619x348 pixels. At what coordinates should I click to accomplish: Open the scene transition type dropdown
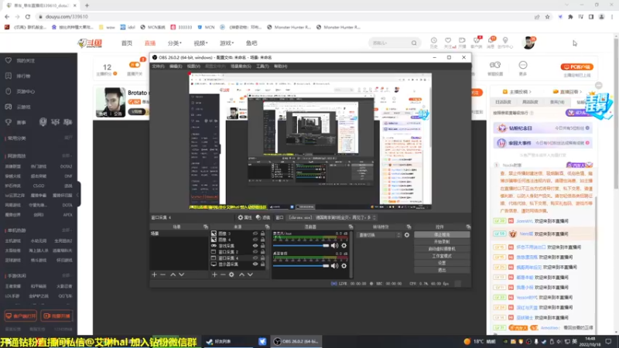(379, 235)
